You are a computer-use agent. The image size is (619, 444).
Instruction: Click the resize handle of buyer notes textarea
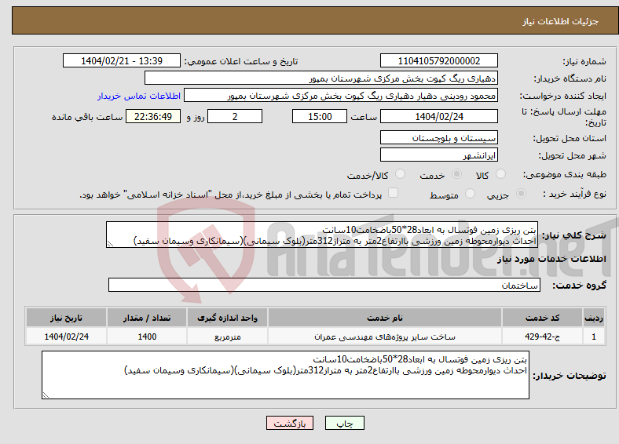(x=46, y=395)
